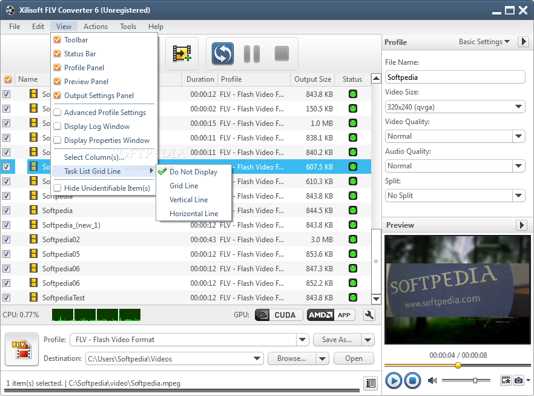The height and width of the screenshot is (396, 534).
Task: Click the clip/effects filmstrip icon in preview
Action: point(506,380)
